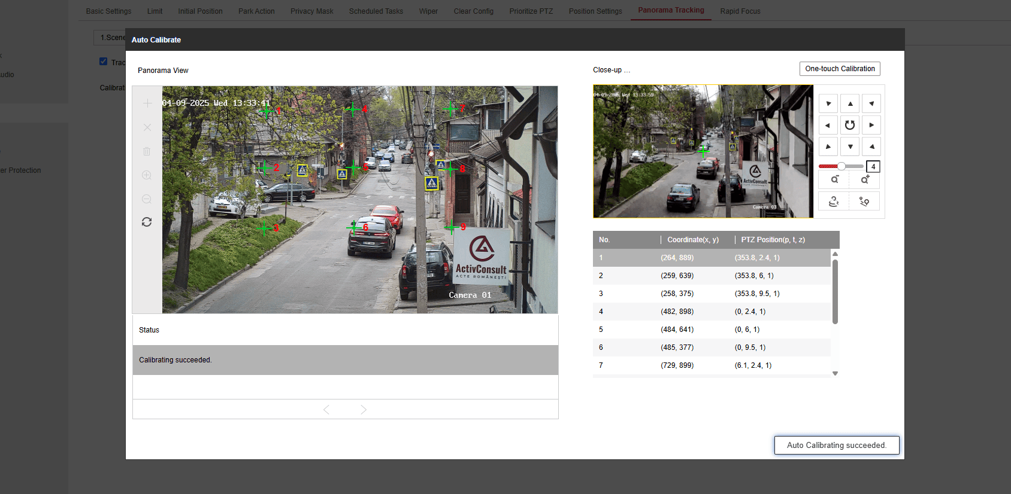
Task: Adjust the PTZ speed slider handle
Action: coord(842,166)
